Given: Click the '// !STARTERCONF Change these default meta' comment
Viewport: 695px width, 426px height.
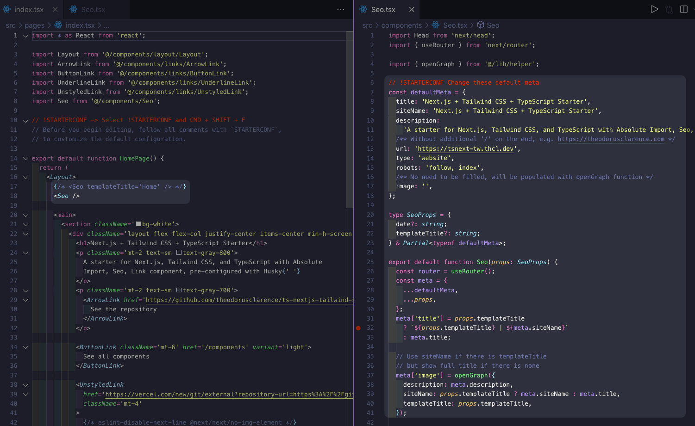Looking at the screenshot, I should (464, 83).
